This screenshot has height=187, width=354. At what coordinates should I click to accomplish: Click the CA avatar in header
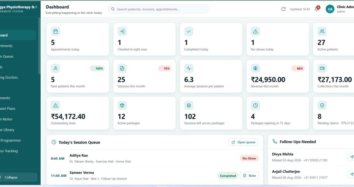tap(330, 9)
